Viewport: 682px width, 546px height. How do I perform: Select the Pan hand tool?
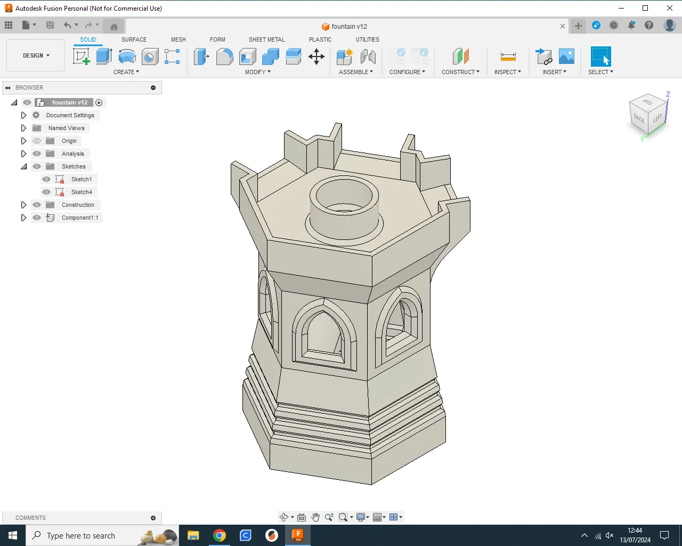coord(315,517)
